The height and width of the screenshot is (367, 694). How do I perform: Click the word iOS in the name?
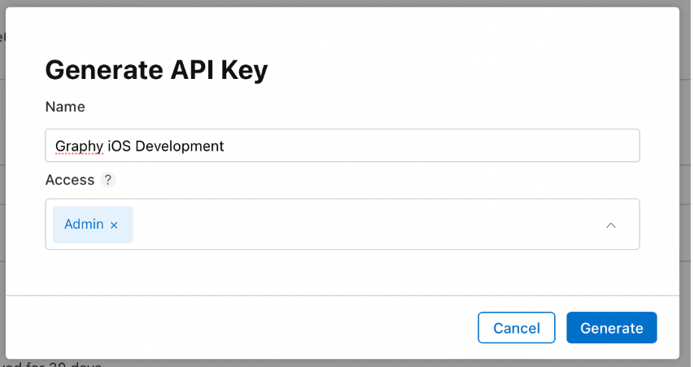120,146
